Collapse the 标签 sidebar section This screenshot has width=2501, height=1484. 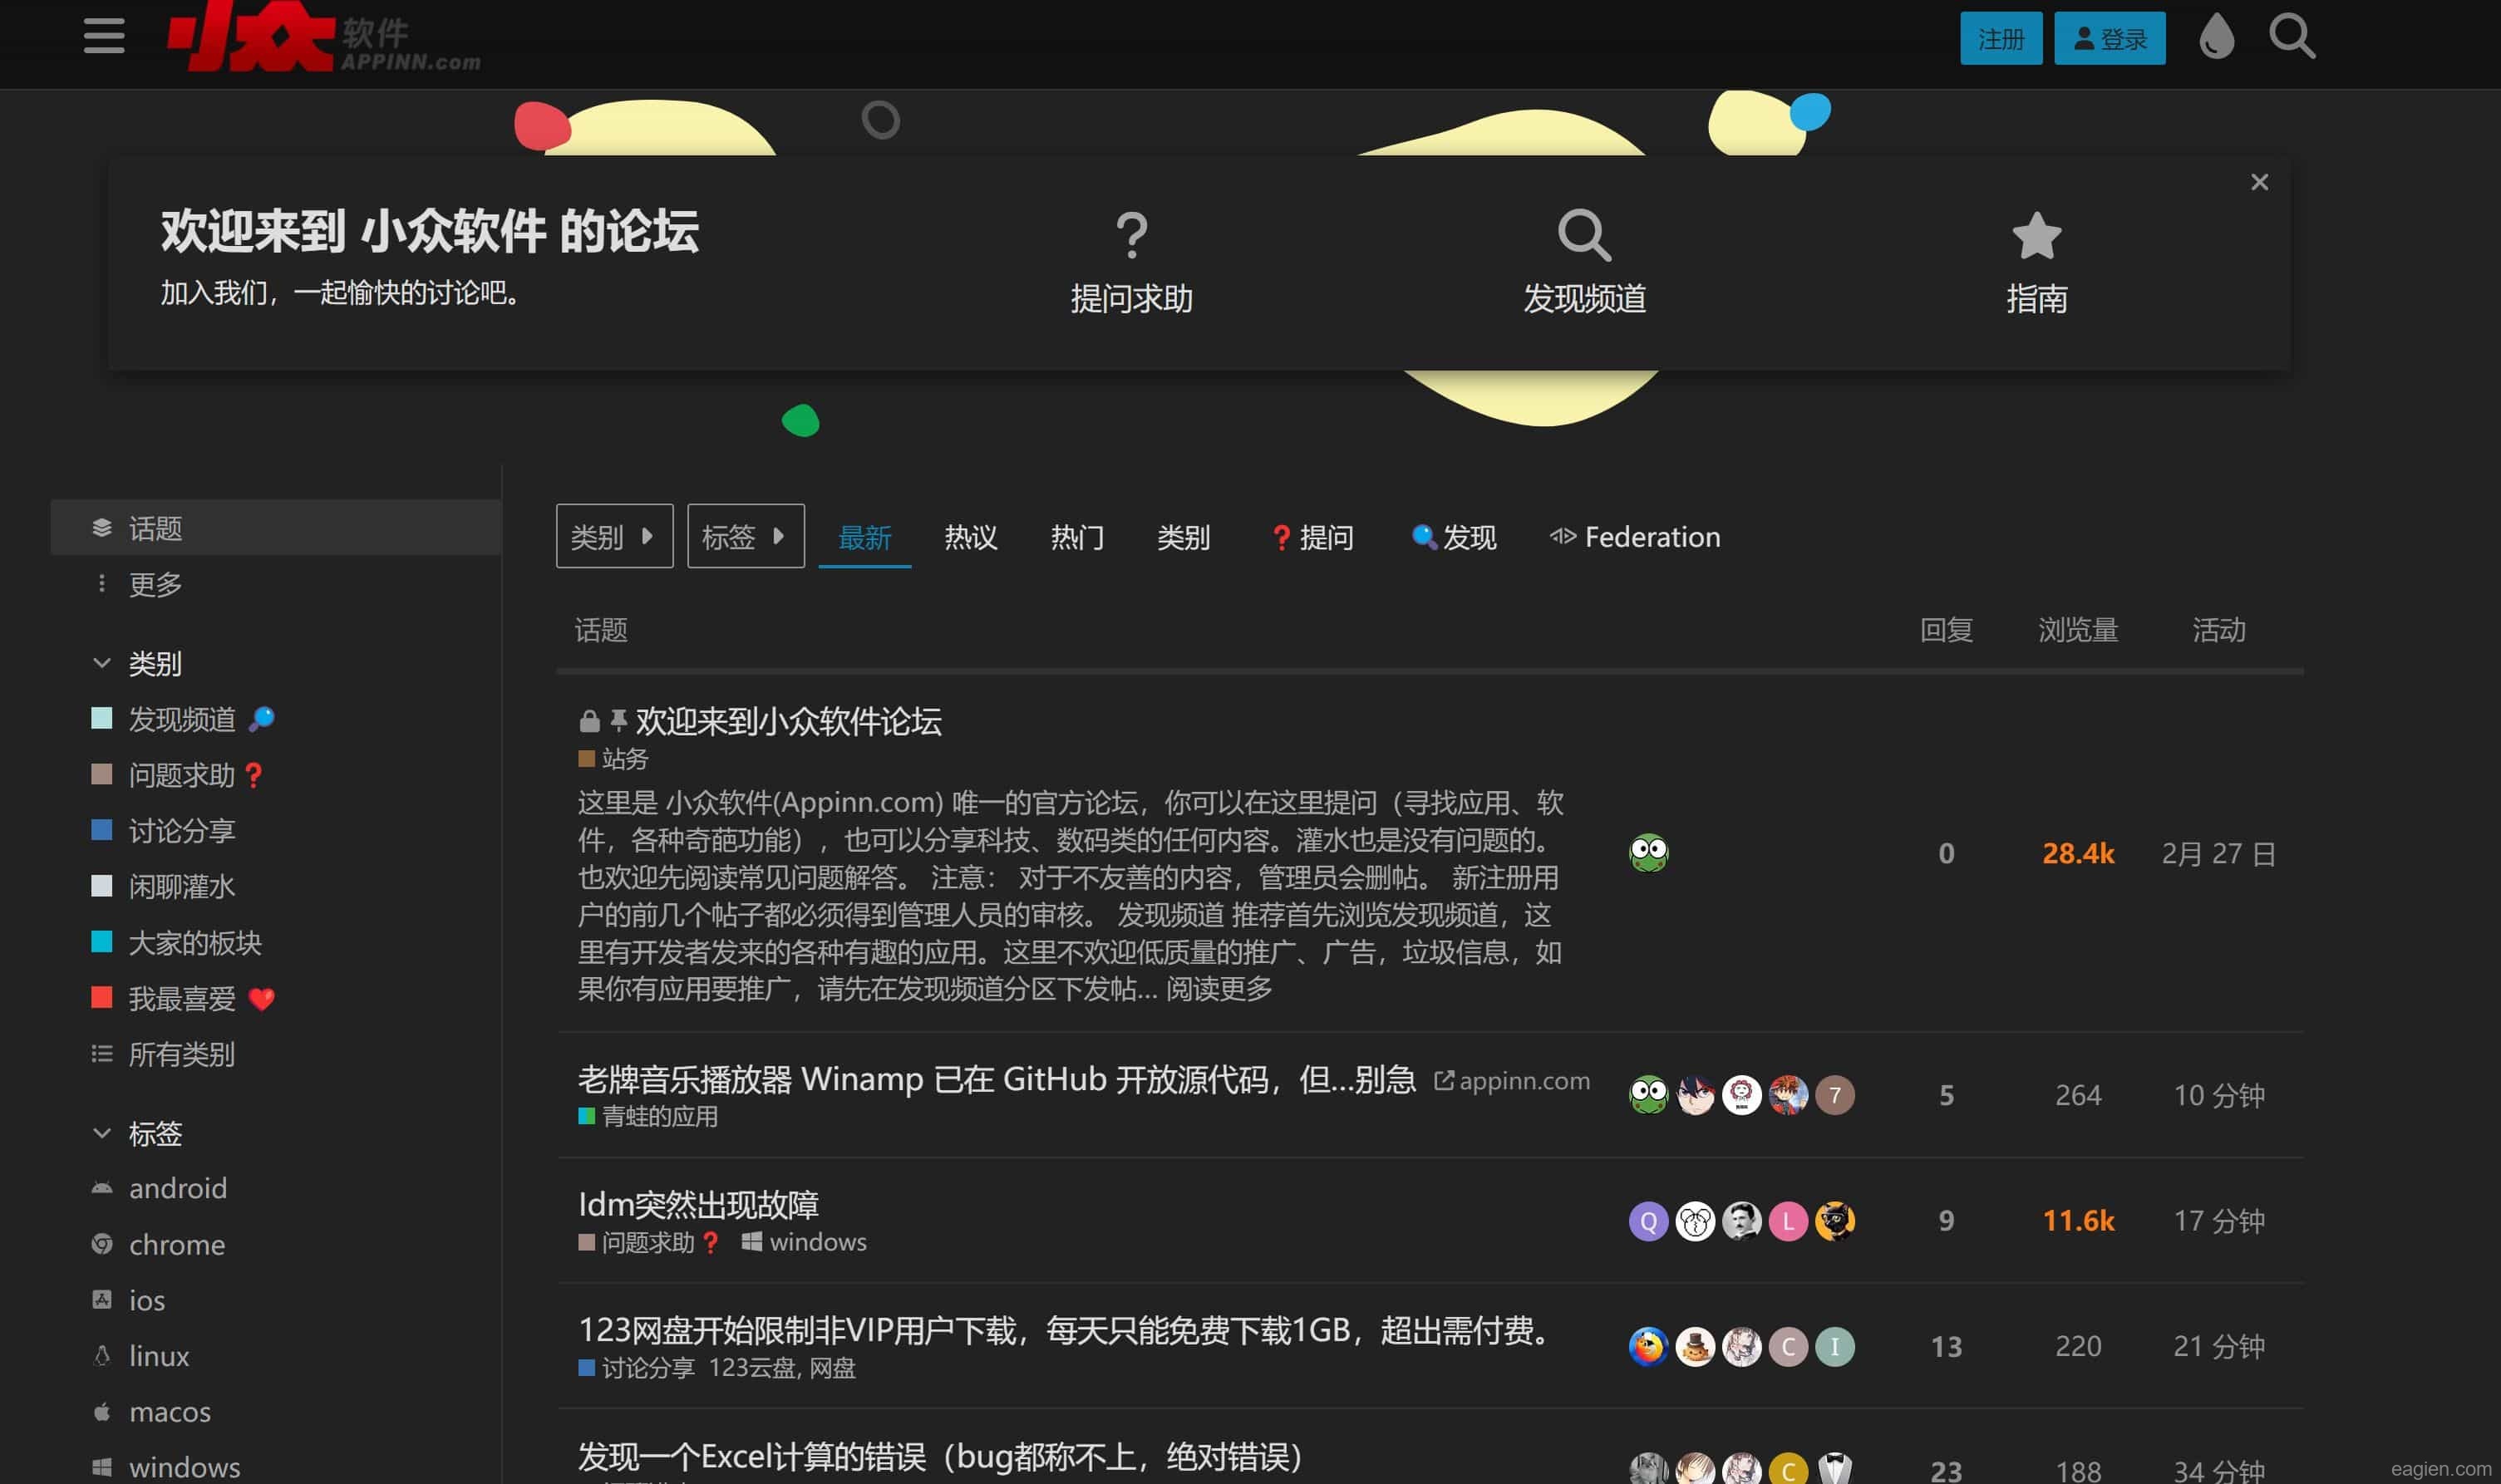tap(101, 1133)
